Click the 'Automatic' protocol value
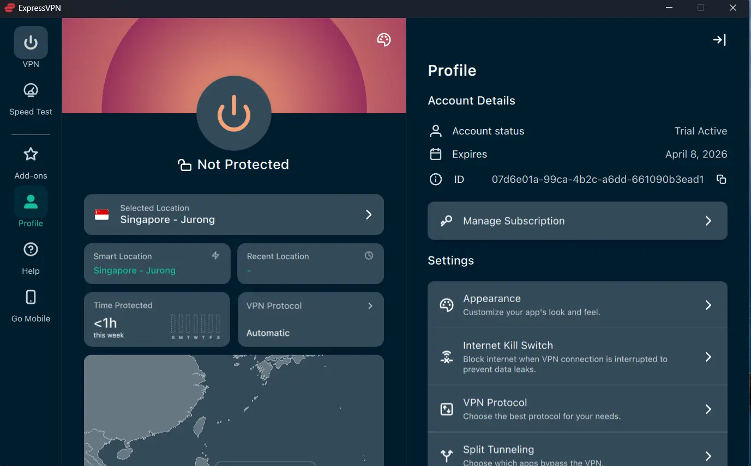The height and width of the screenshot is (466, 751). tap(268, 333)
